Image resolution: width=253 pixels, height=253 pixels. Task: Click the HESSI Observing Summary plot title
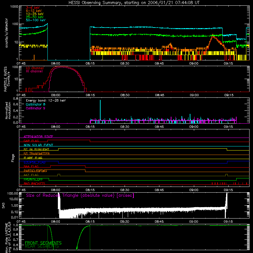coord(134,3)
